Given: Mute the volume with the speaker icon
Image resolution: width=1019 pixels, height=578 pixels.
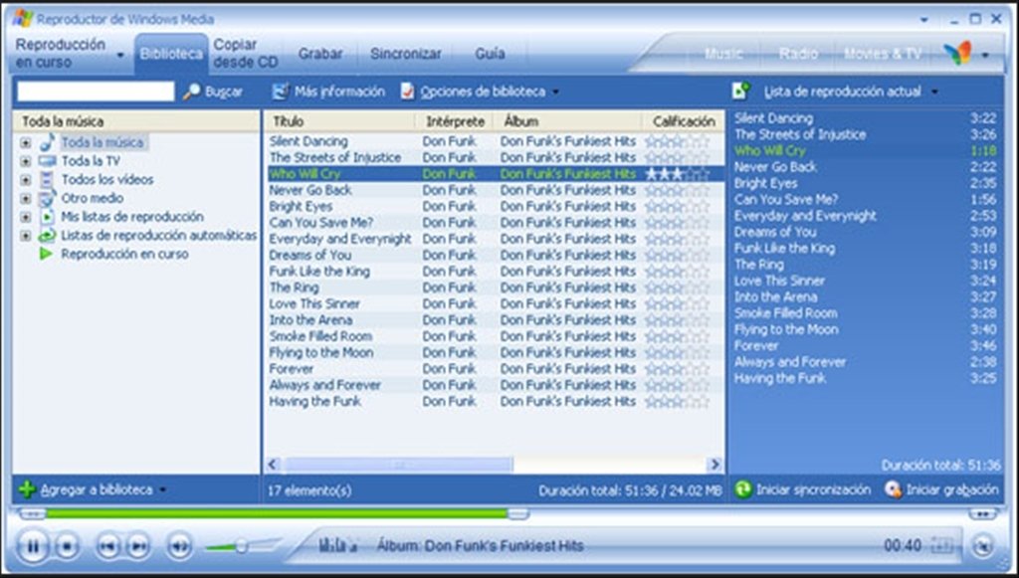Looking at the screenshot, I should pos(177,545).
